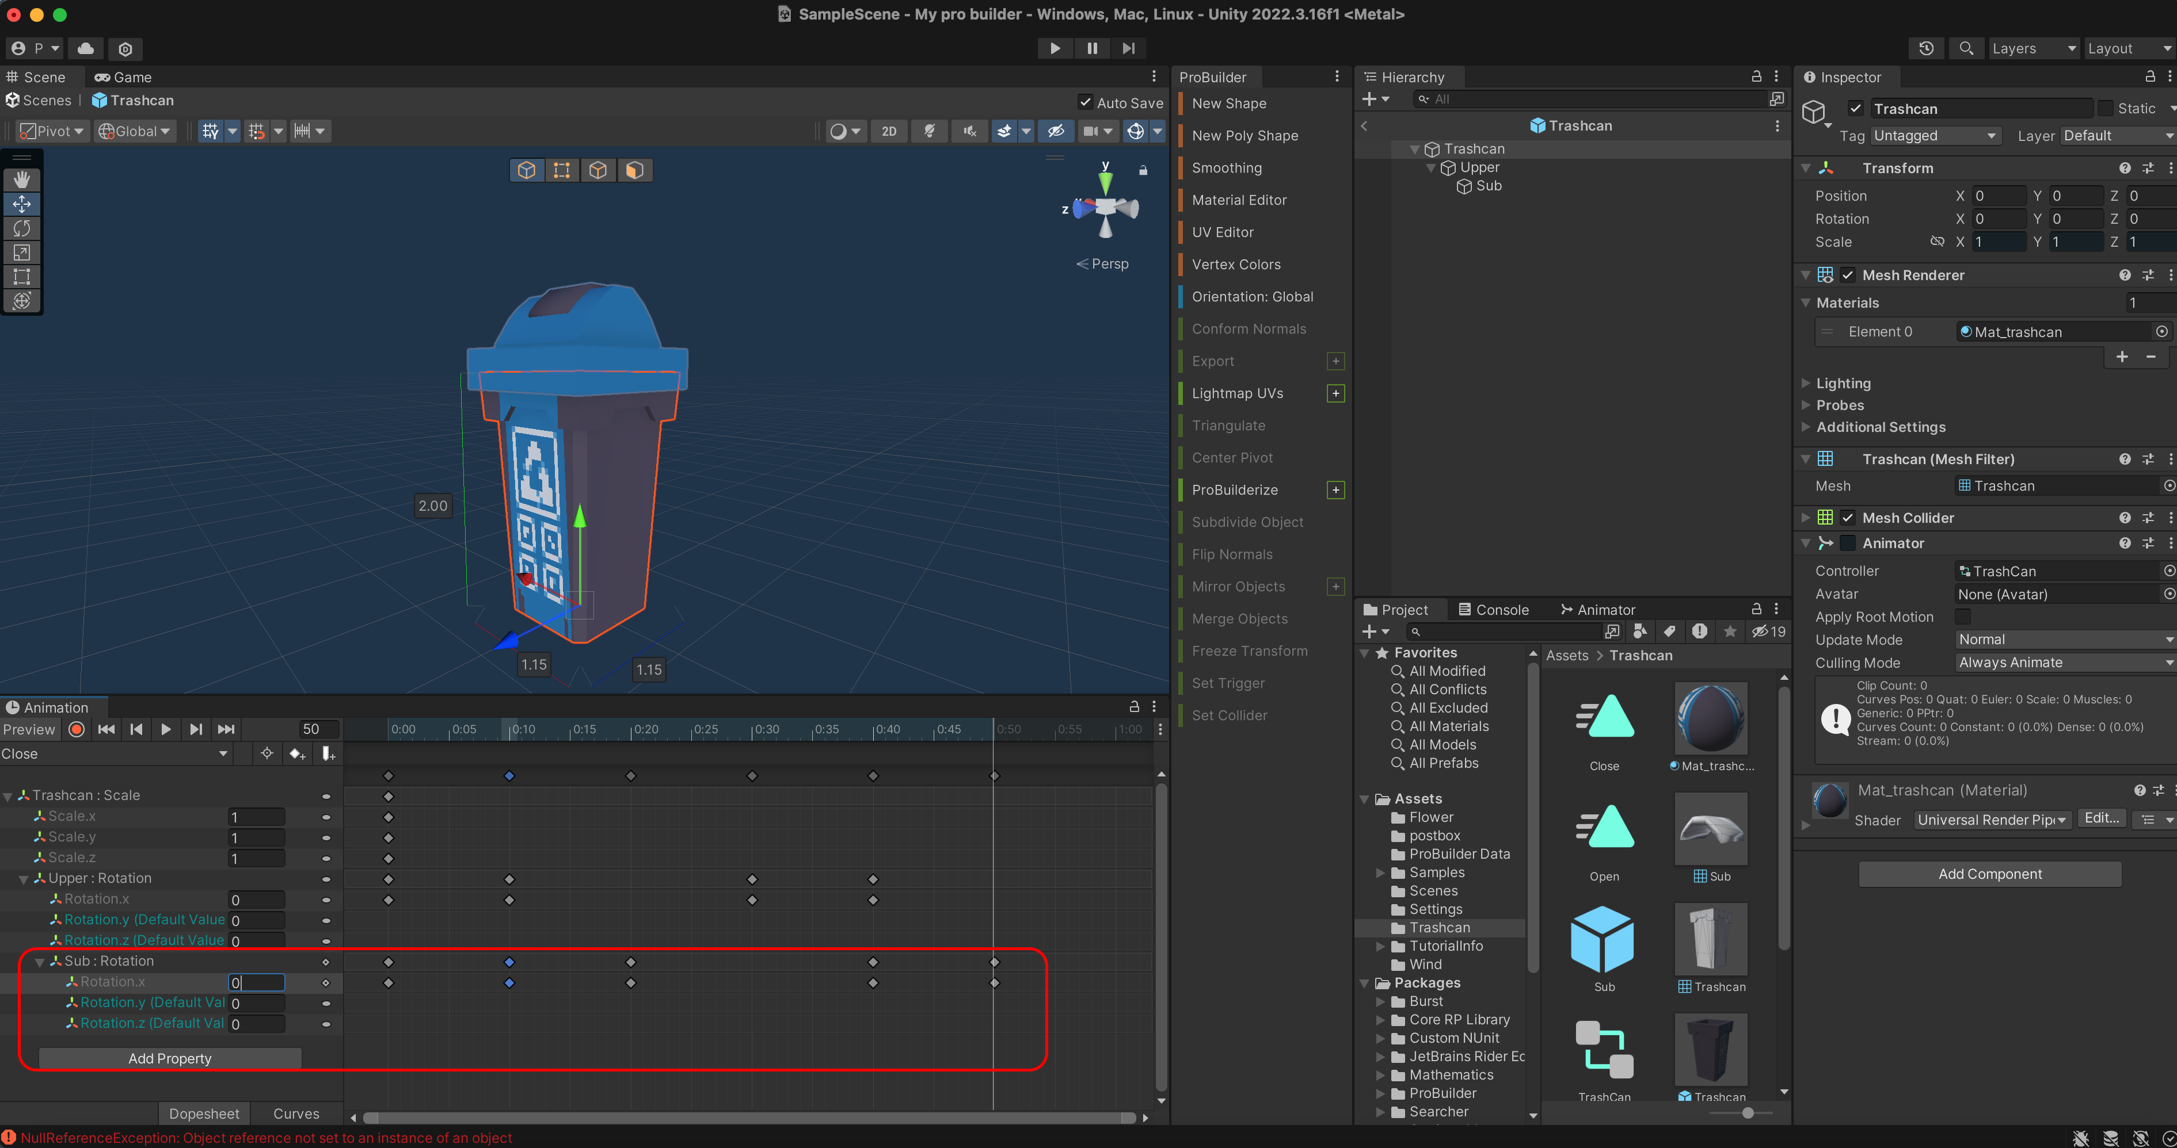Click the cloud services icon
The image size is (2177, 1148).
pyautogui.click(x=85, y=48)
